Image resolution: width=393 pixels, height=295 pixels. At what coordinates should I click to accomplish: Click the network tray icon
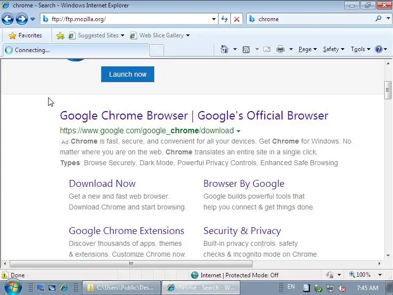(x=330, y=288)
